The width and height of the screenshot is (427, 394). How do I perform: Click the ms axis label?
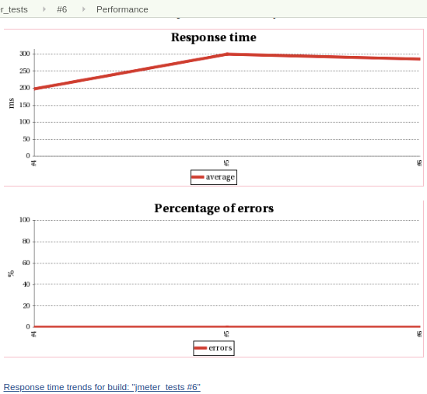[x=11, y=103]
